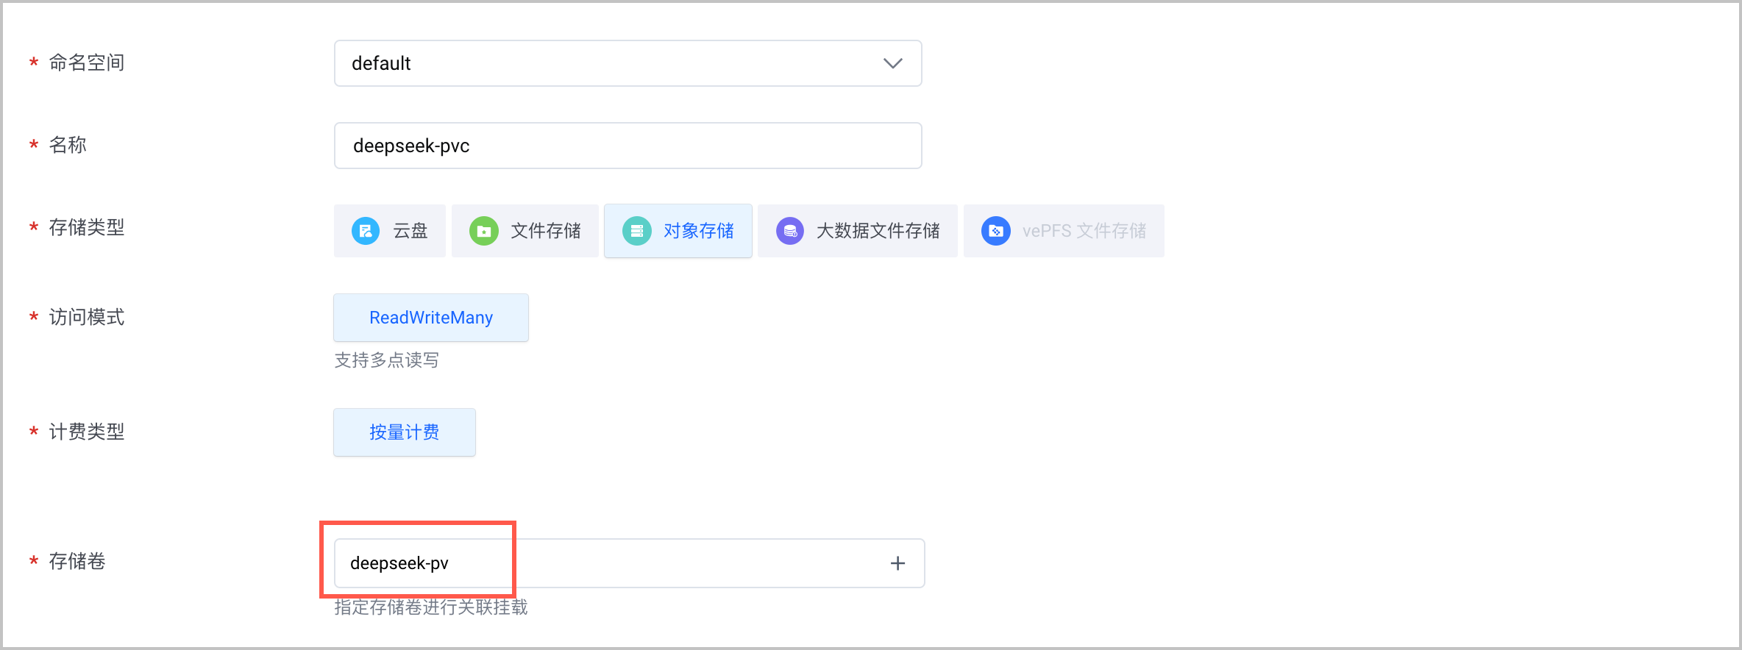The image size is (1742, 650).
Task: Click the green 文件存储 folder icon
Action: click(484, 231)
